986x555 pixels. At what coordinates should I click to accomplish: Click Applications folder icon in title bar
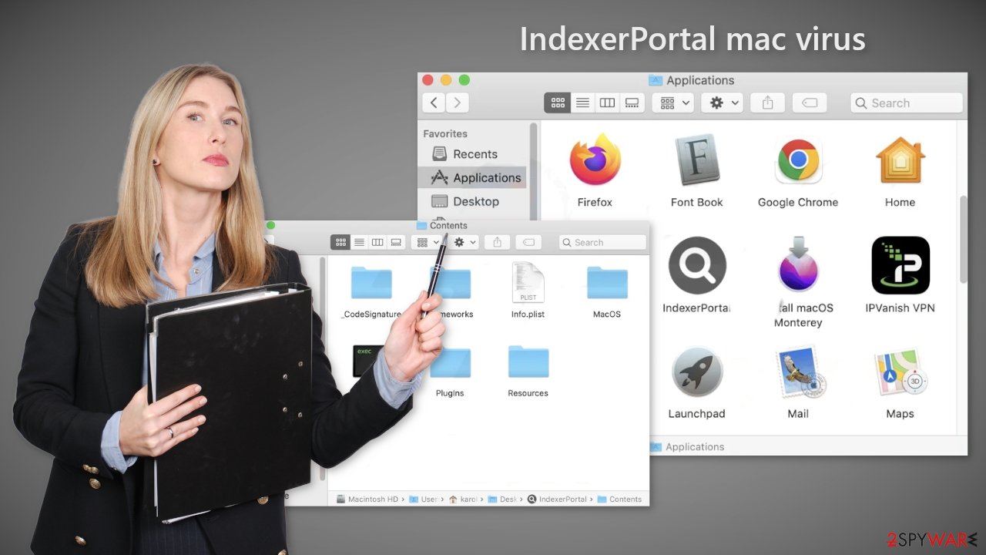pyautogui.click(x=656, y=80)
